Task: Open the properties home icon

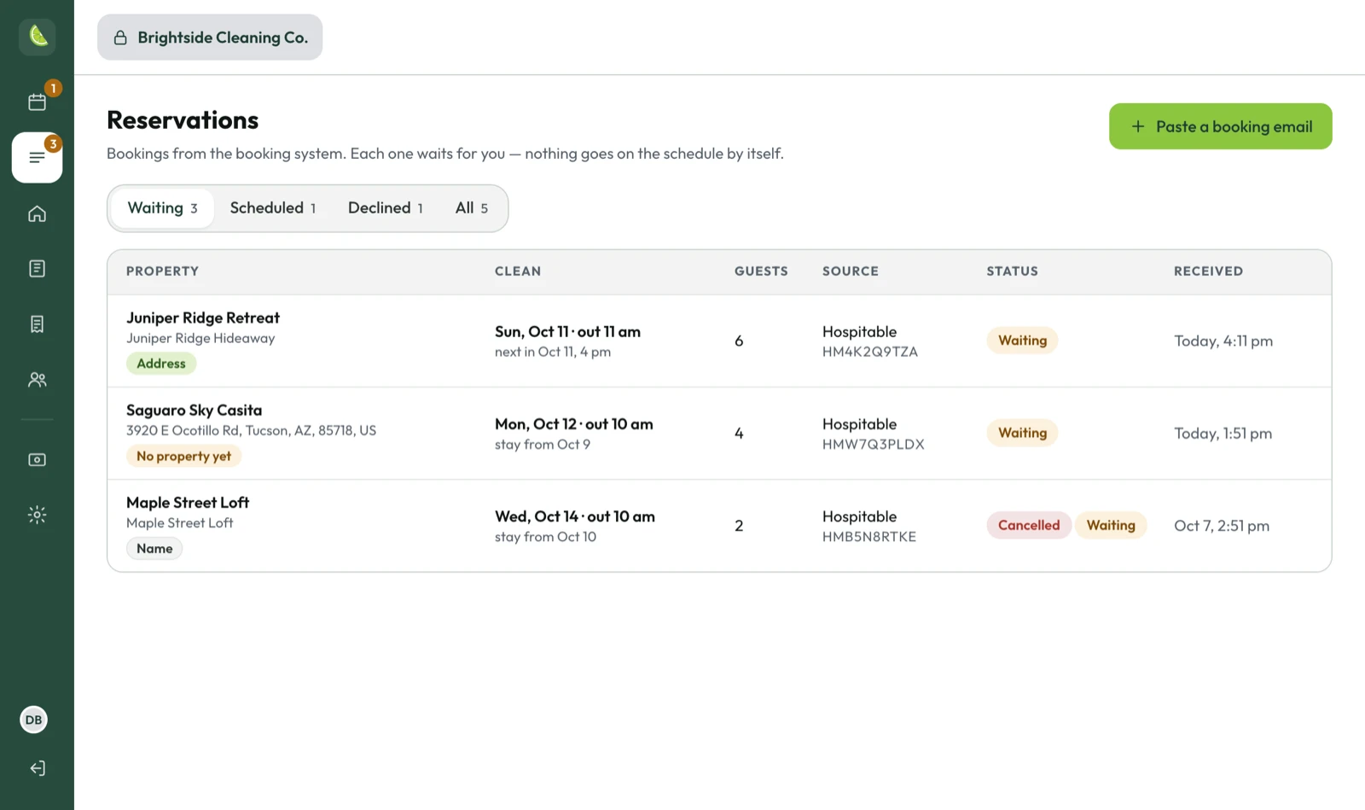Action: coord(37,213)
